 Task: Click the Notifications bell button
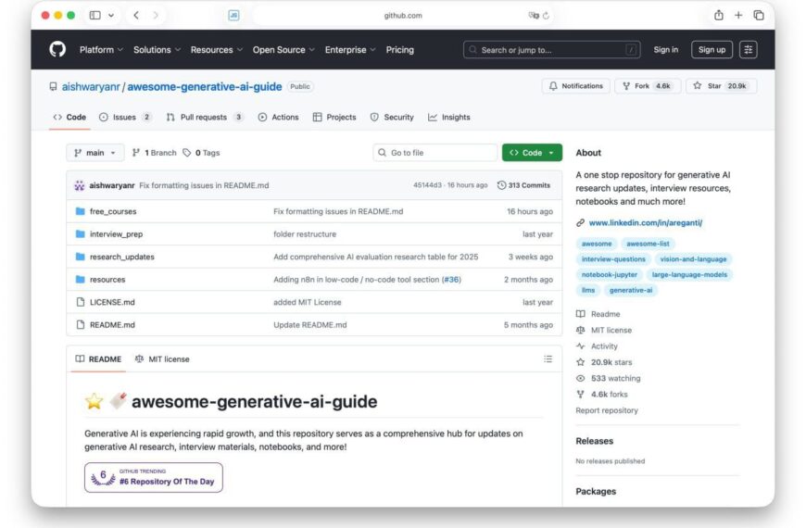(x=575, y=86)
